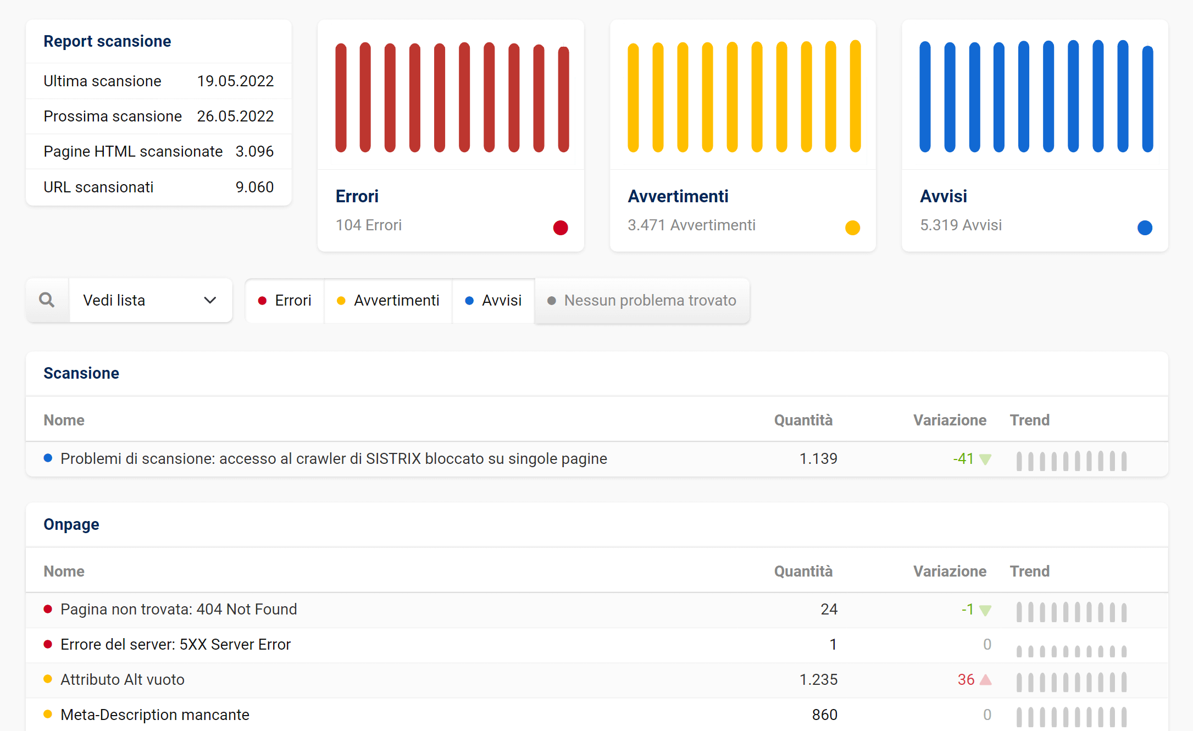Sort Scansione table by Nome
1193x731 pixels.
click(x=64, y=420)
